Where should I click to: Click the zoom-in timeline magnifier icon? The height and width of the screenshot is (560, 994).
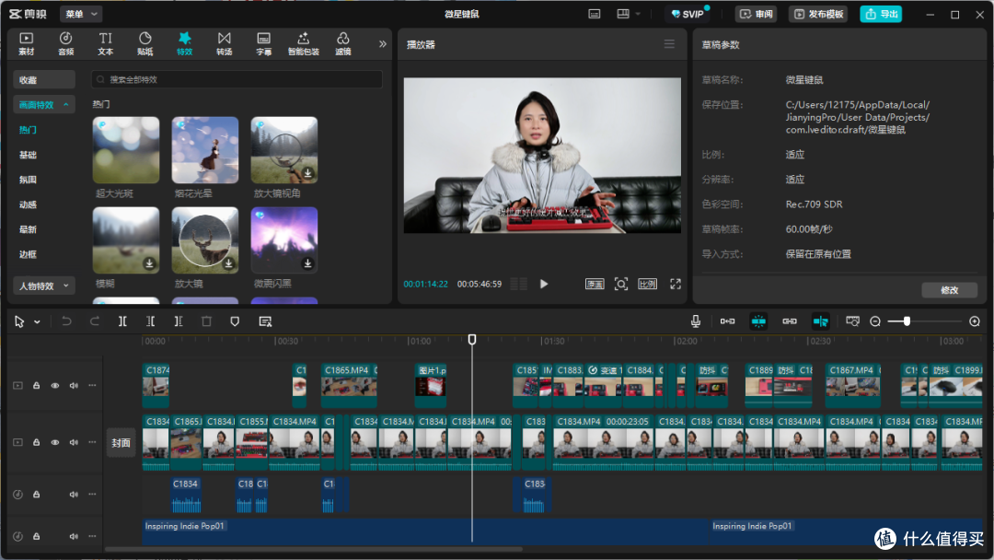tap(975, 321)
